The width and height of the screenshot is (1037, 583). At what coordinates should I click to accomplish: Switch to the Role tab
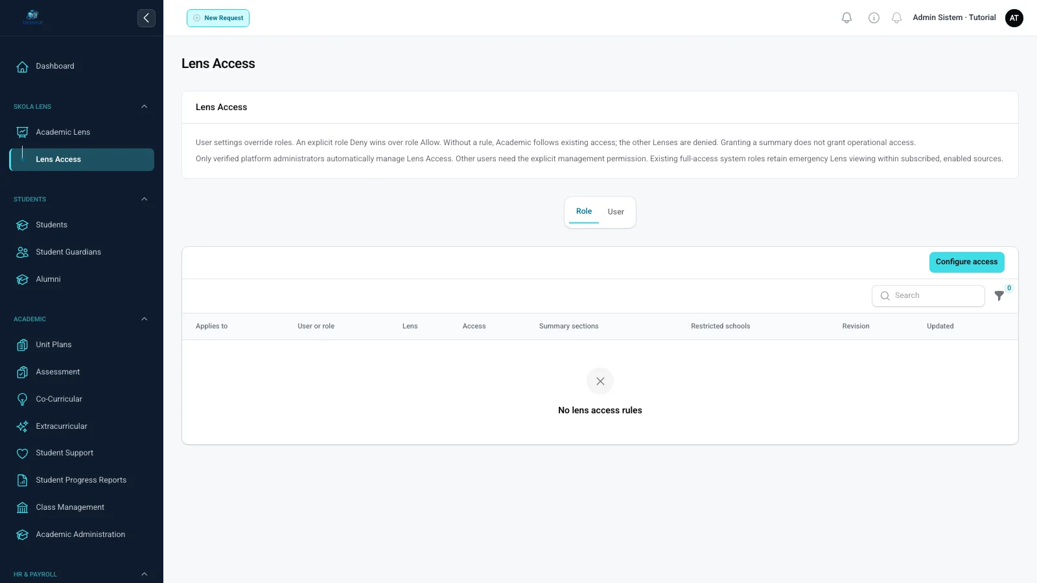pos(584,212)
